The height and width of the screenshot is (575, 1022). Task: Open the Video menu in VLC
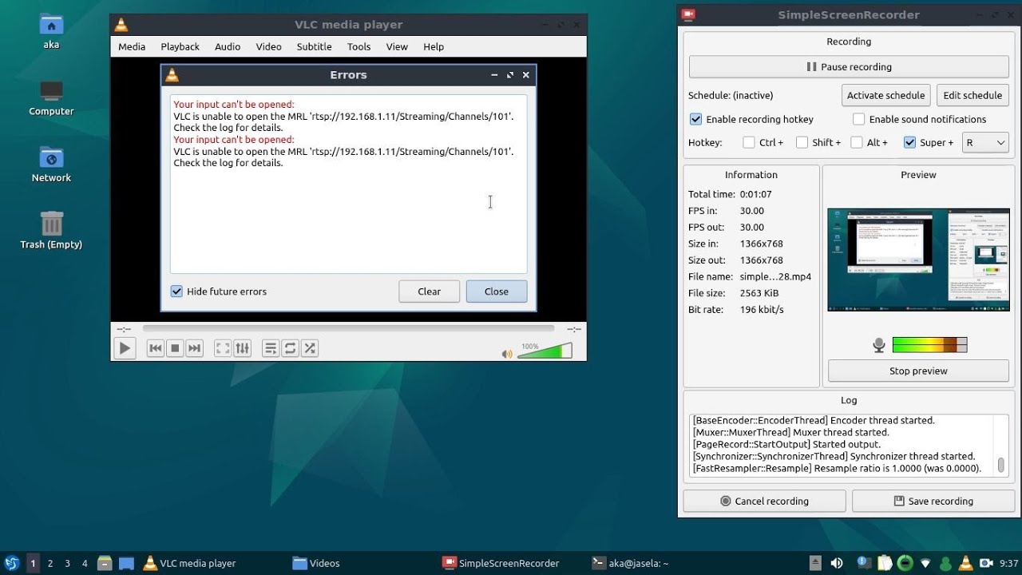(268, 46)
